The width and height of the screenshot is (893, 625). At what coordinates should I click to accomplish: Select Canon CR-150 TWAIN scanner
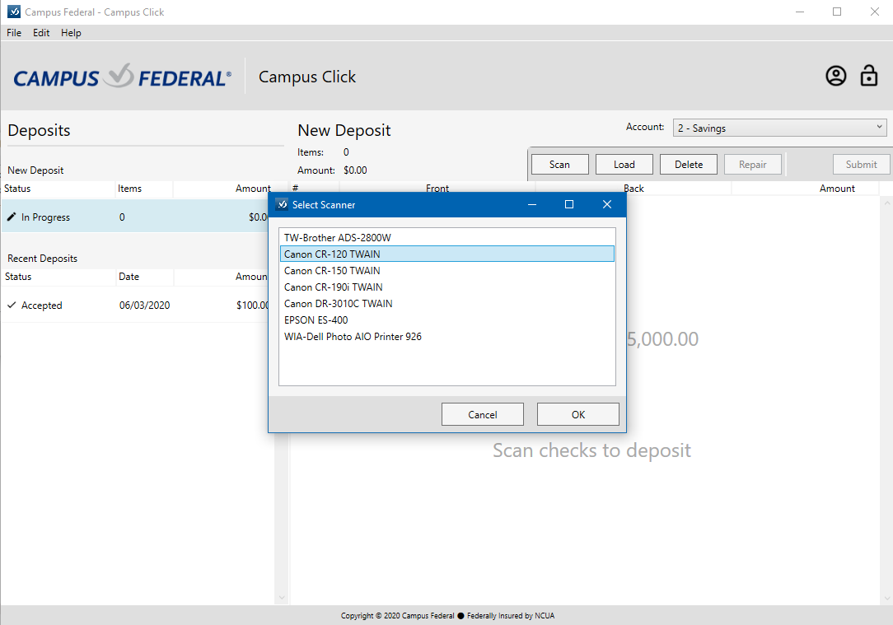point(447,270)
